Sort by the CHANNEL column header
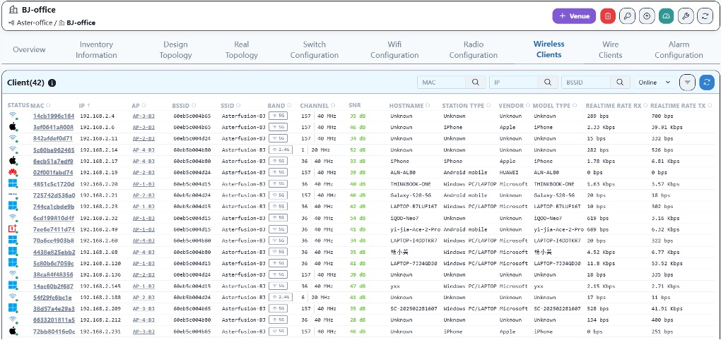Image resolution: width=721 pixels, height=340 pixels. (x=318, y=106)
